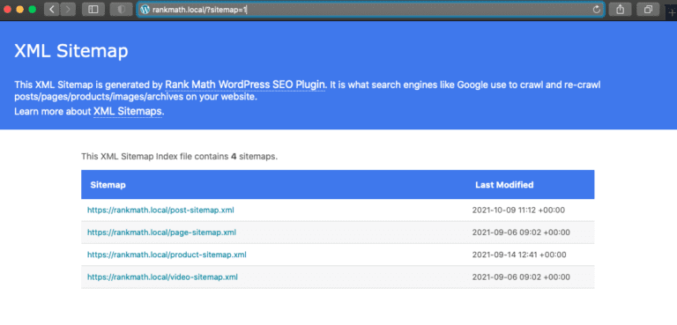Screen dimensions: 677x325
Task: Click the Safari back arrow button
Action: click(x=52, y=10)
